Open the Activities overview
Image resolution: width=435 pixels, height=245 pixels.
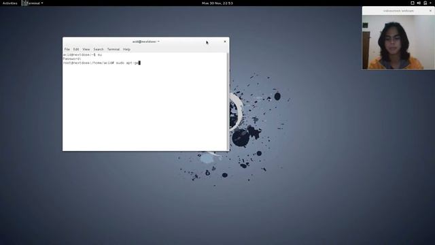point(10,3)
